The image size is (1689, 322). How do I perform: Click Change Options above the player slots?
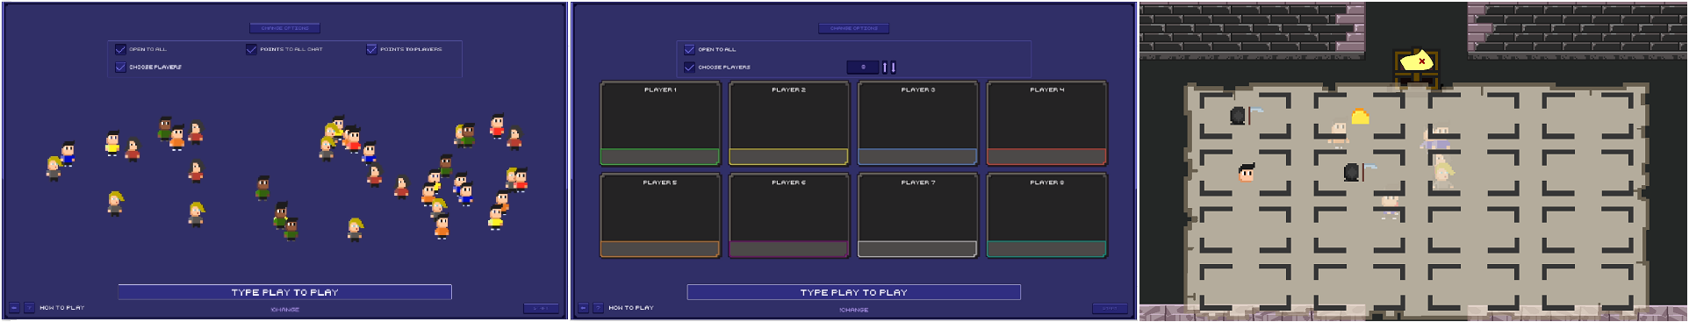[x=853, y=28]
